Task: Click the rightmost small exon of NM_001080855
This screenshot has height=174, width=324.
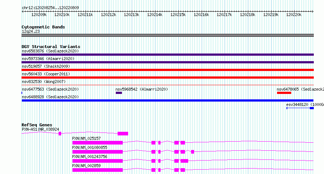Action: 193,152
